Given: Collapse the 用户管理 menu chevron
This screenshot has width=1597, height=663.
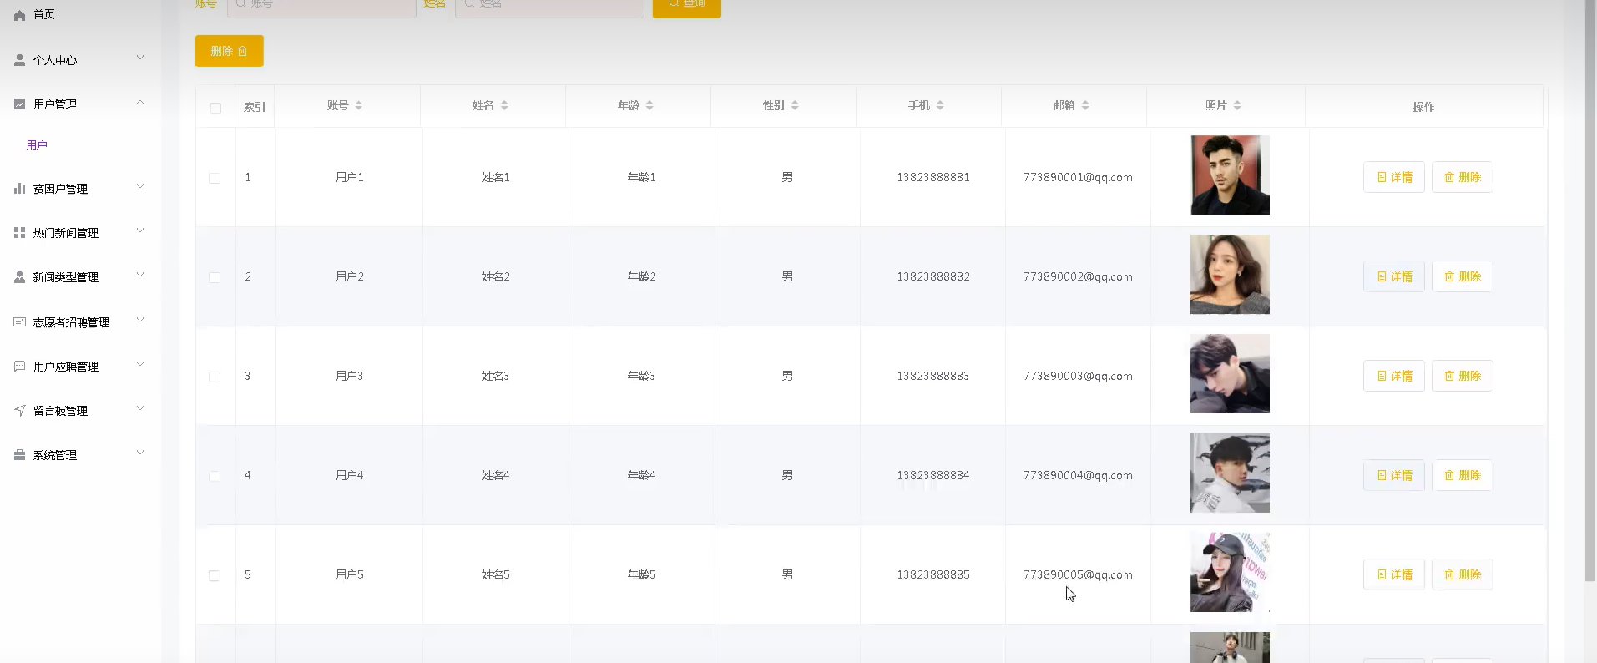Looking at the screenshot, I should pyautogui.click(x=140, y=102).
